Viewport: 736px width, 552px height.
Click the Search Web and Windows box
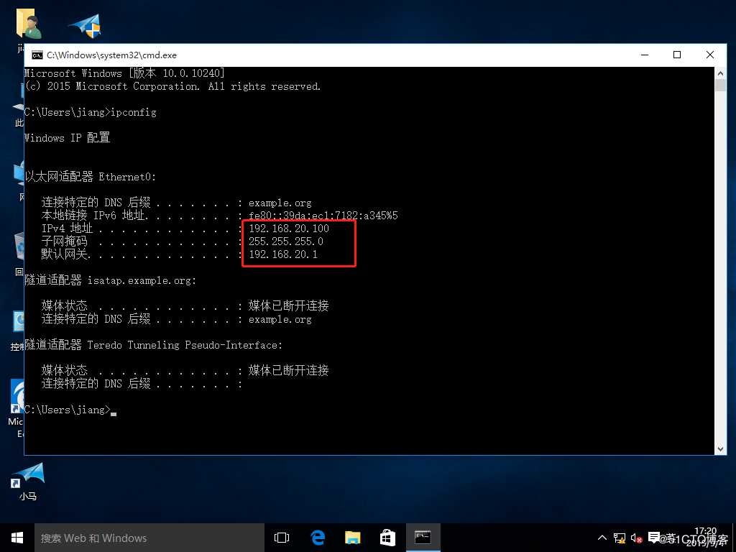click(149, 538)
